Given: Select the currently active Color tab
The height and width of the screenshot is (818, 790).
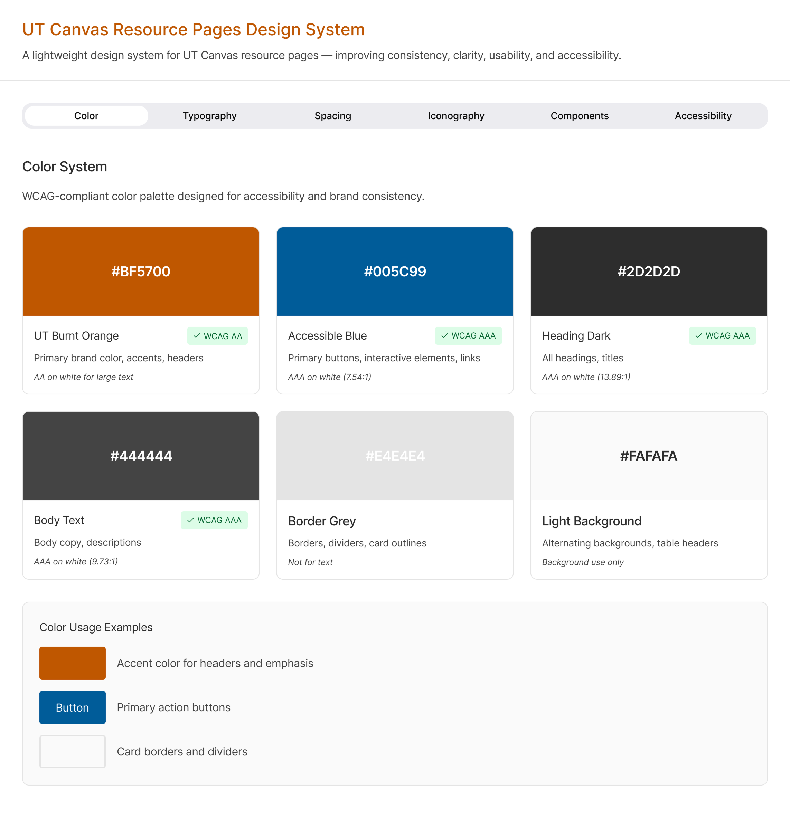Looking at the screenshot, I should coord(86,116).
